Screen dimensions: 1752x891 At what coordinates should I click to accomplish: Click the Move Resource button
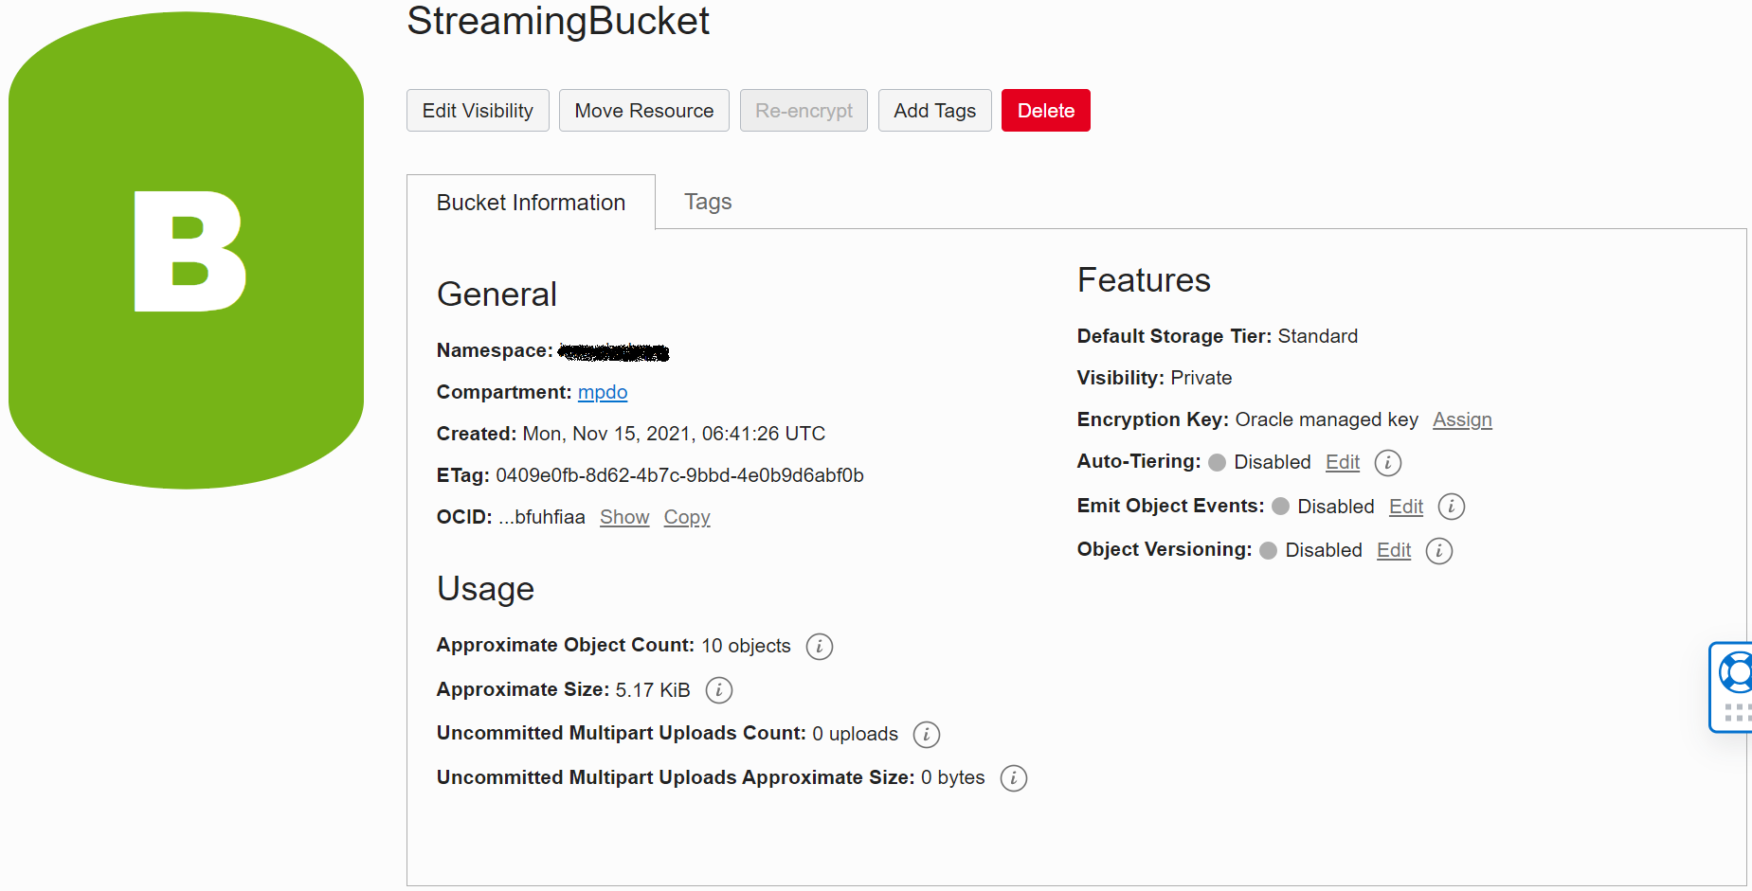point(643,110)
